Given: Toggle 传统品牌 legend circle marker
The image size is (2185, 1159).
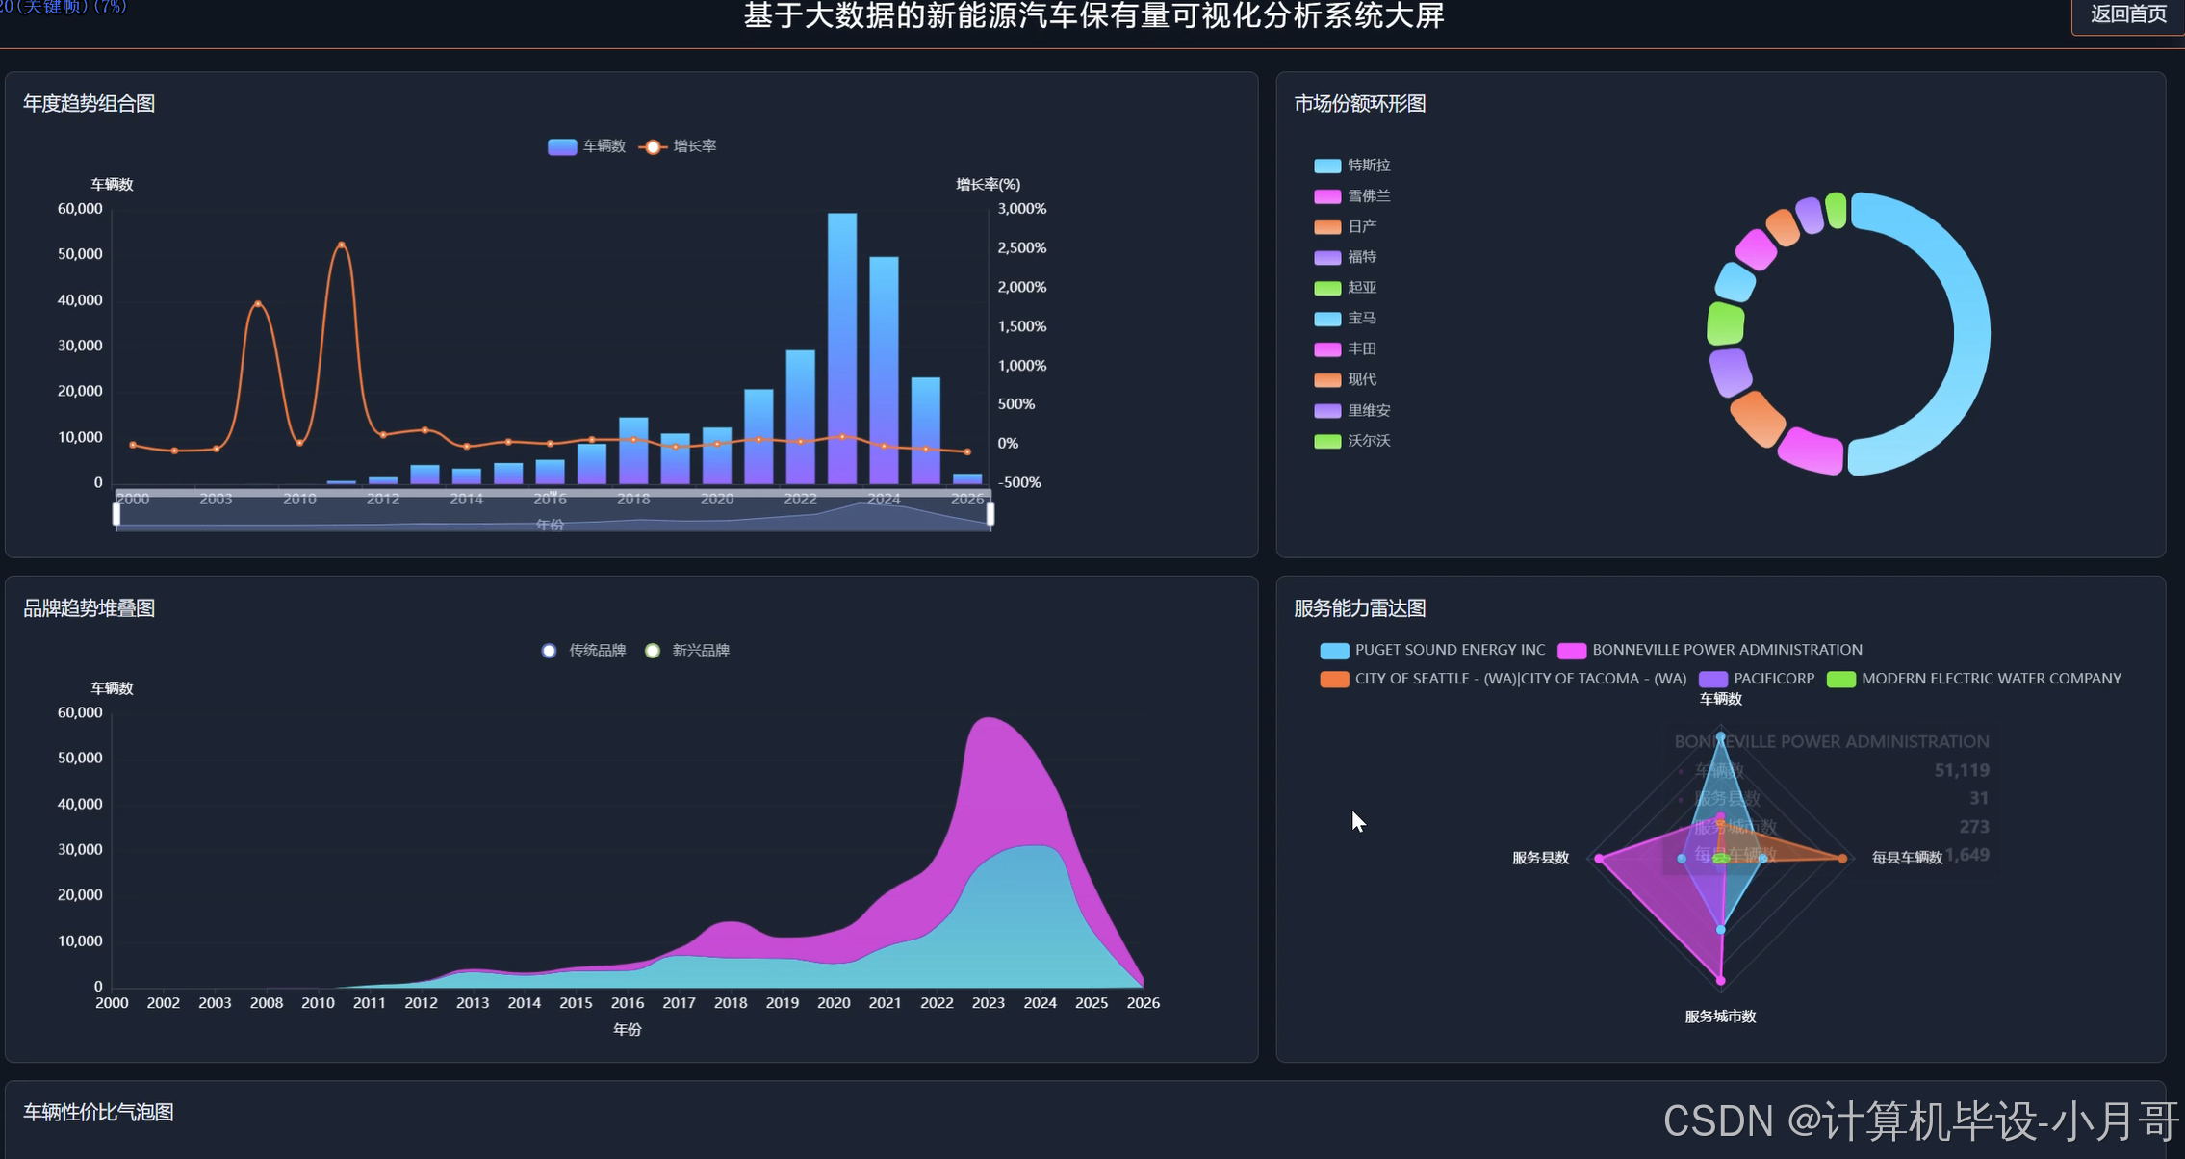Looking at the screenshot, I should click(x=549, y=651).
